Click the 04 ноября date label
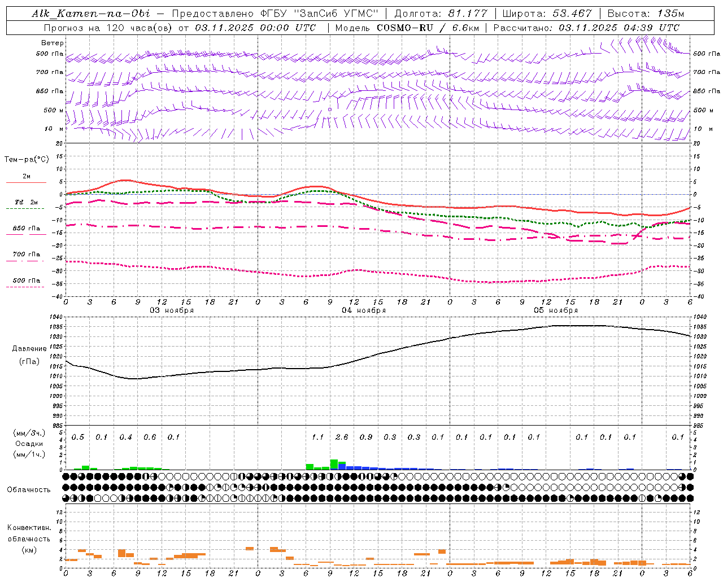This screenshot has width=723, height=578. [364, 310]
